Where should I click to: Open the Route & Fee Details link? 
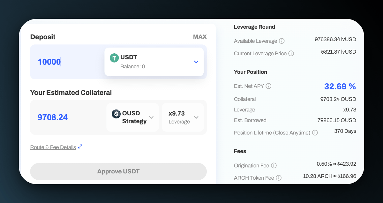point(53,147)
